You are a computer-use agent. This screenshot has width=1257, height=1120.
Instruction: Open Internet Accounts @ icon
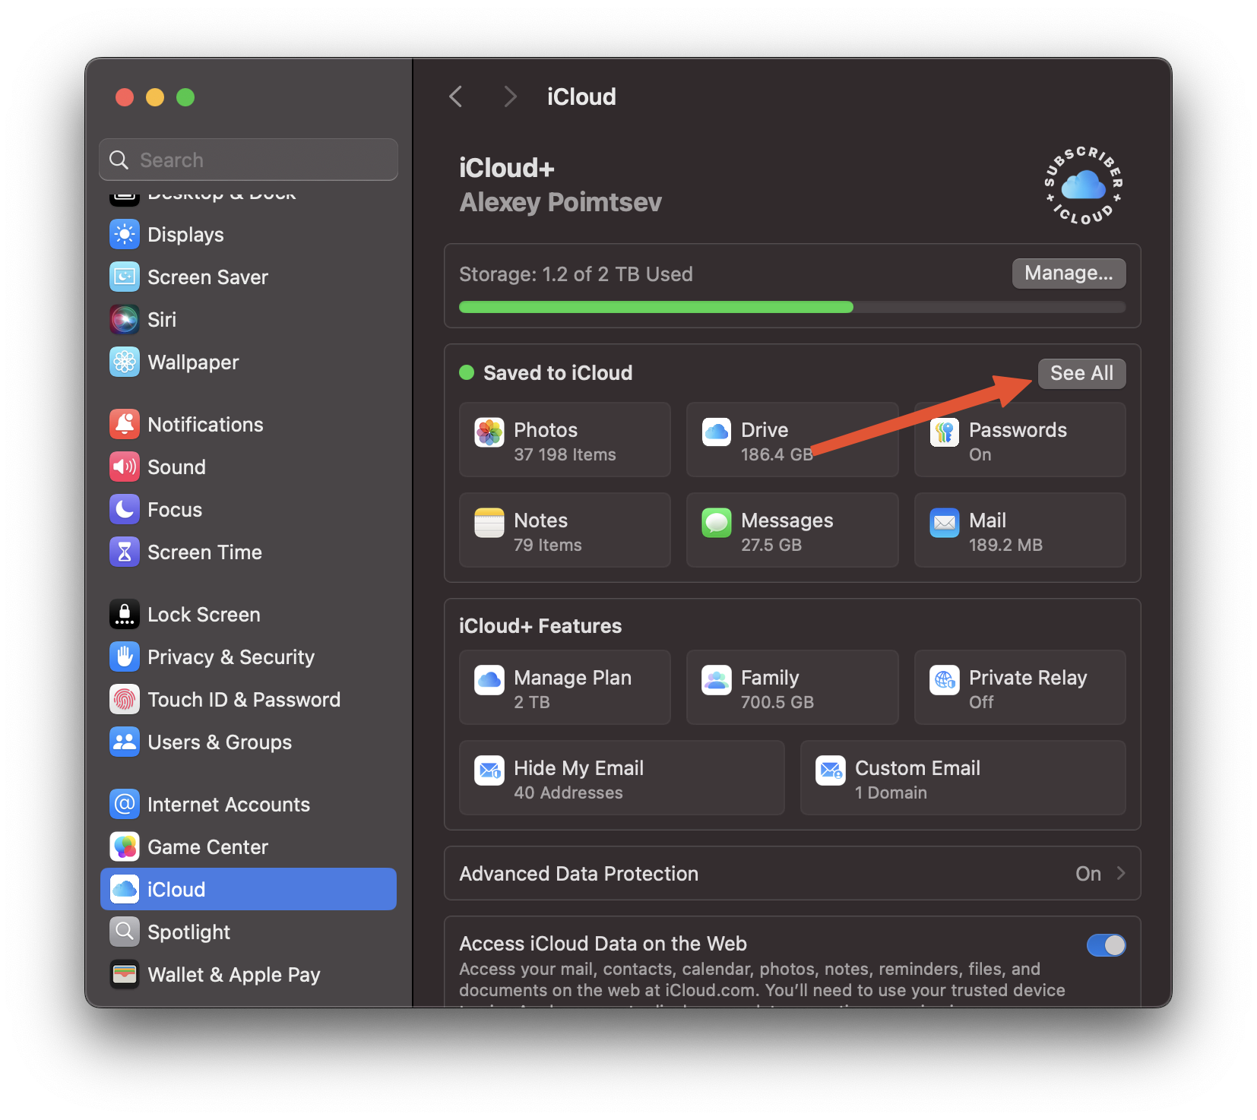coord(125,805)
